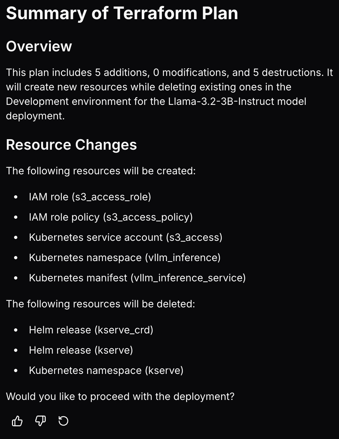Select the Kubernetes manifest (vllm_inference_service) item
Viewport: 339px width, 439px height.
[x=137, y=278]
